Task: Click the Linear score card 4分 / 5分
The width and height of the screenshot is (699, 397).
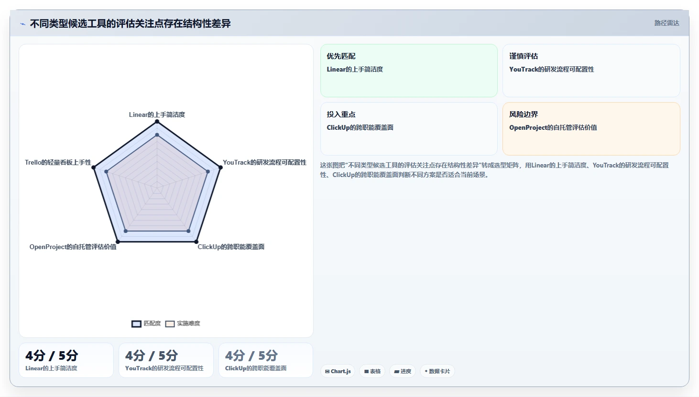Action: tap(66, 360)
